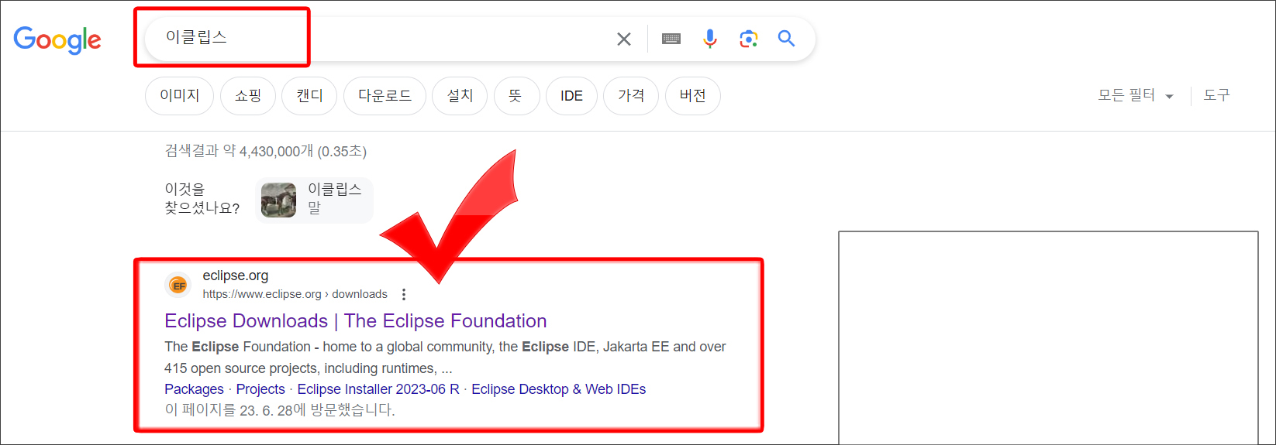The image size is (1276, 445).
Task: Select the 설치 filter chip
Action: 460,96
